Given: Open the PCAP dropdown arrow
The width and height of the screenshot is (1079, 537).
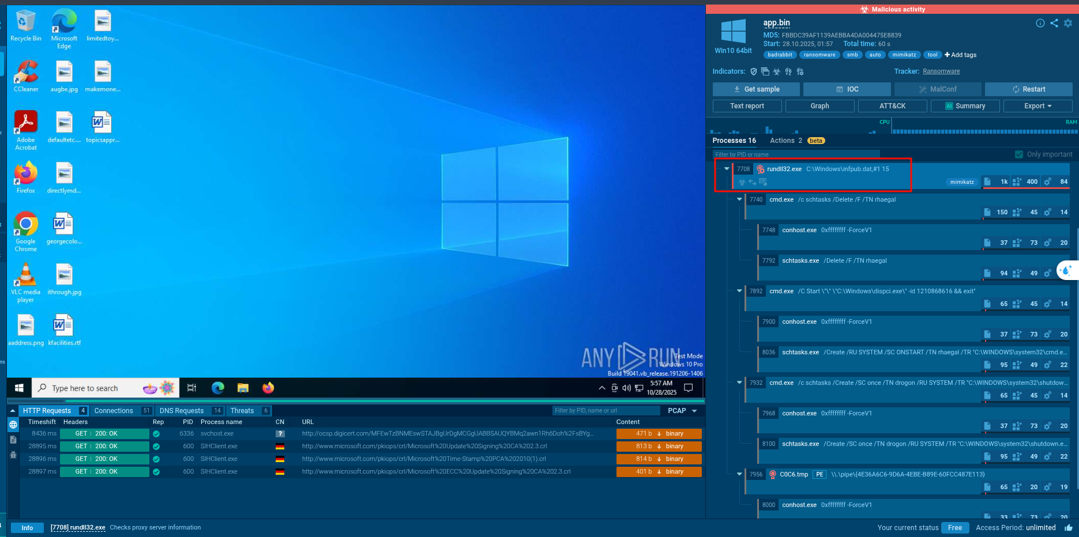Looking at the screenshot, I should click(x=694, y=411).
